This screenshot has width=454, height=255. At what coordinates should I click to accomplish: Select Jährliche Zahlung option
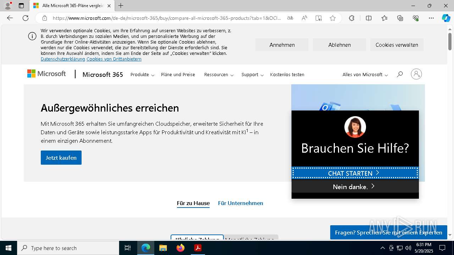pos(197,237)
